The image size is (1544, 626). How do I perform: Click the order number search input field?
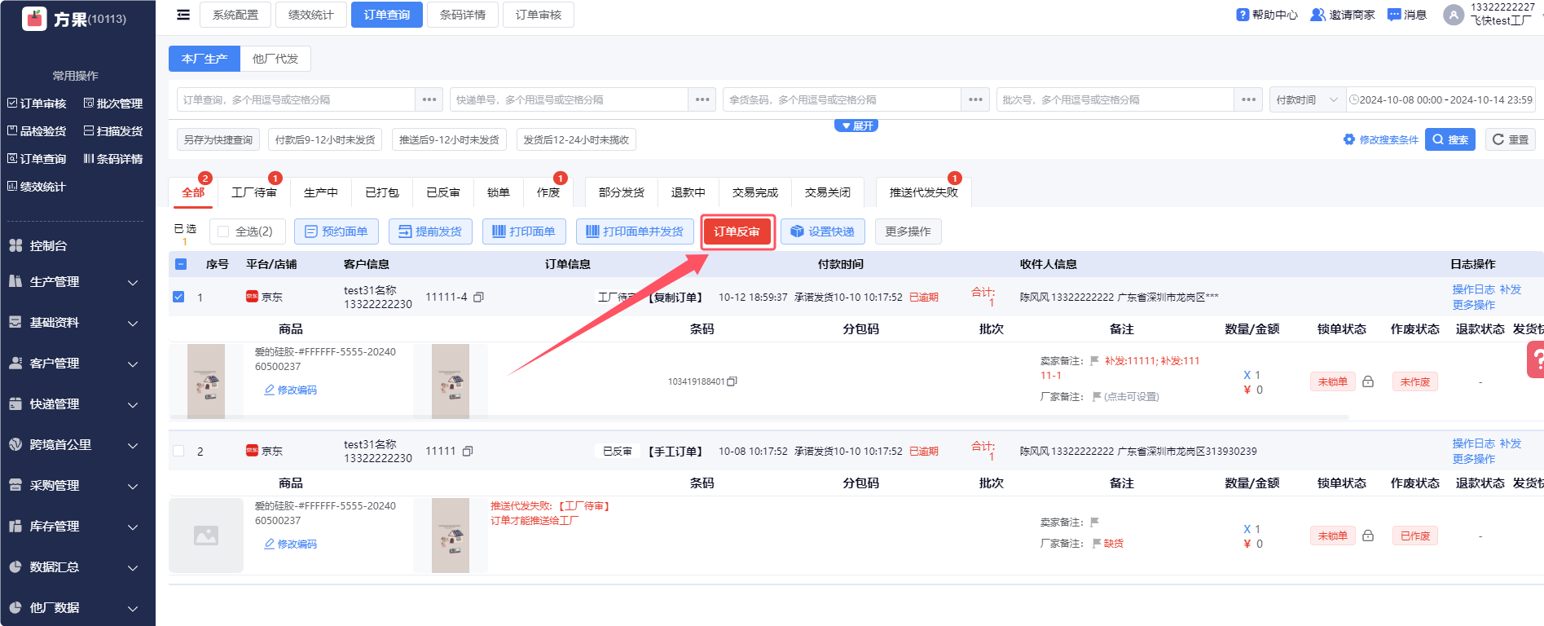coord(297,99)
